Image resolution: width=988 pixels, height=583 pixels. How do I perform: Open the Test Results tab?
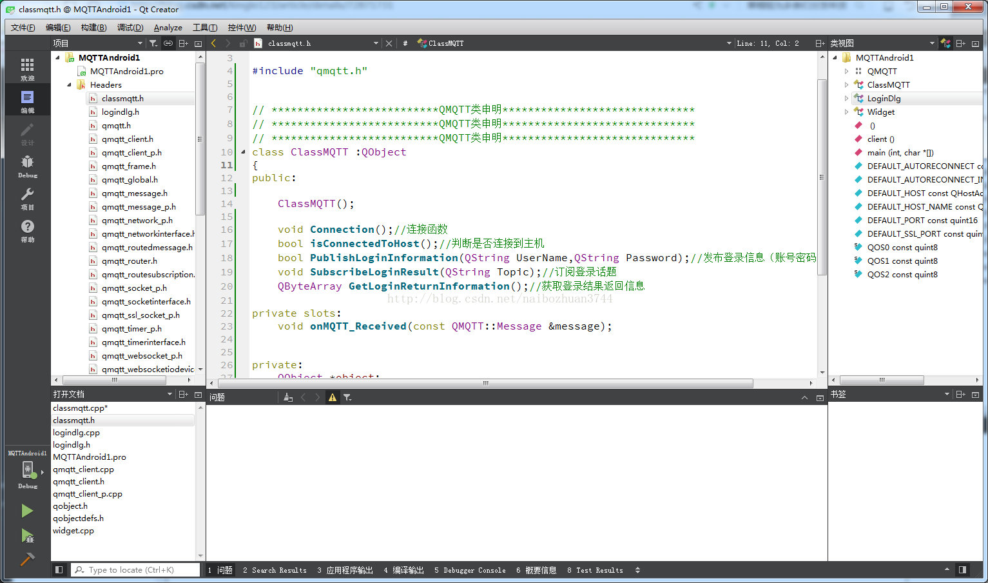coord(596,570)
